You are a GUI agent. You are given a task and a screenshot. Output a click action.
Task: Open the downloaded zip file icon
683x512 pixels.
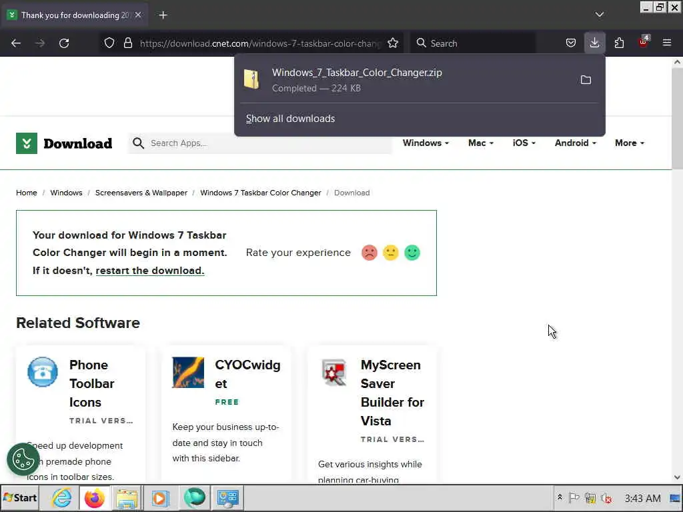click(251, 79)
